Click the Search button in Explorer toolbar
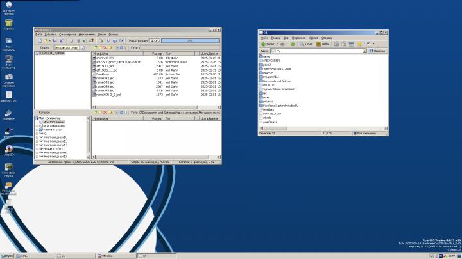Viewport: 462px width, 259px height. pyautogui.click(x=307, y=44)
